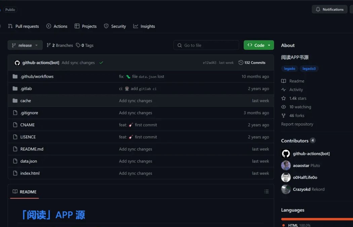Open the Actions tab
The width and height of the screenshot is (353, 227).
point(57,26)
